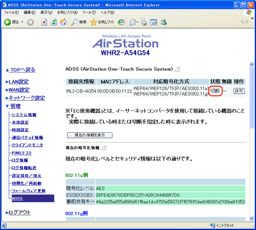
Task: Click the page scrollbar down arrow
Action: [x=252, y=218]
